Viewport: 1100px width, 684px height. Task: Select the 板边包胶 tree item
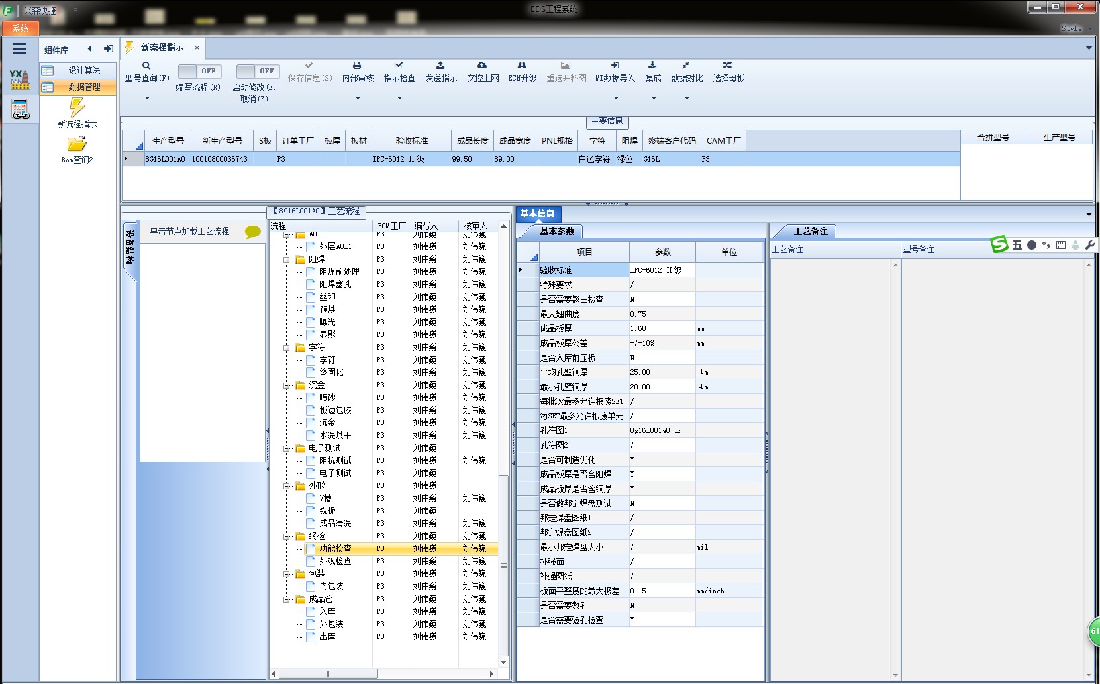(x=335, y=411)
